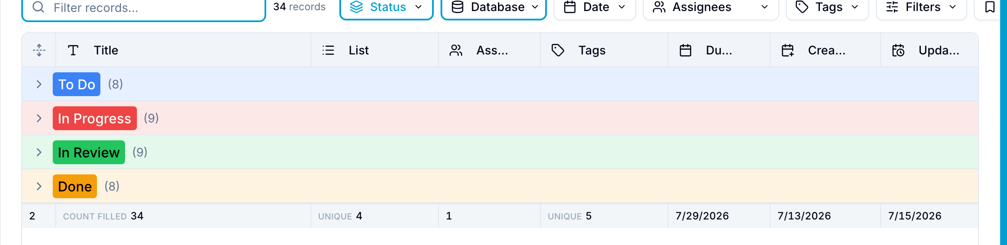Click the List column header

pos(375,50)
